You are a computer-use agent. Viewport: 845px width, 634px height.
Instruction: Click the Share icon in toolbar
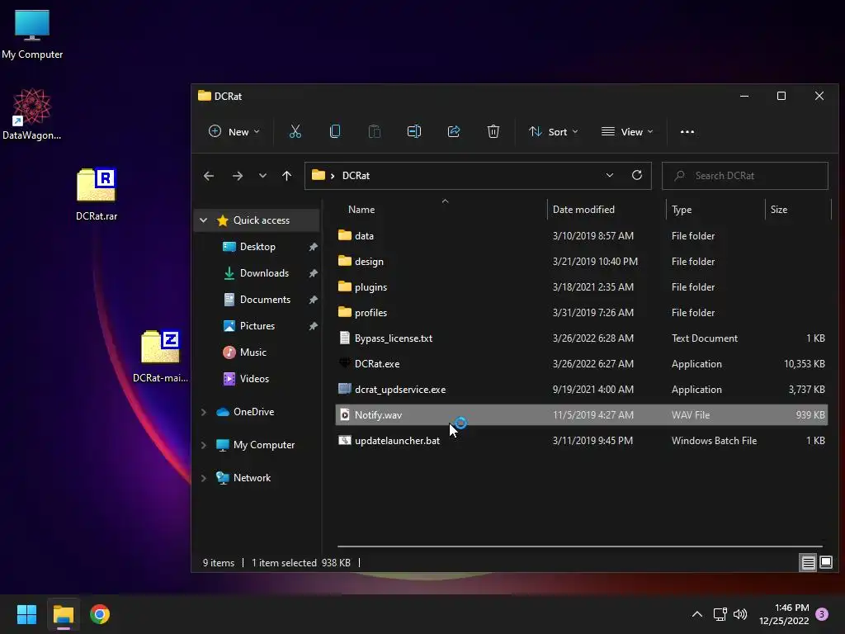(454, 131)
